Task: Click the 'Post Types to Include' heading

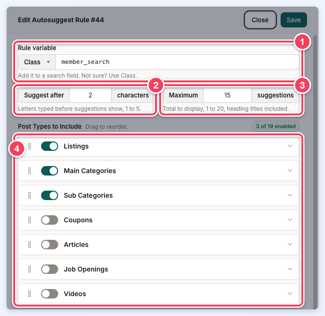Action: (50, 126)
